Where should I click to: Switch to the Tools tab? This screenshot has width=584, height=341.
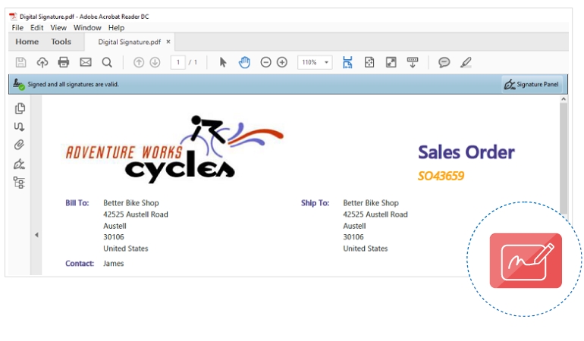click(x=61, y=42)
